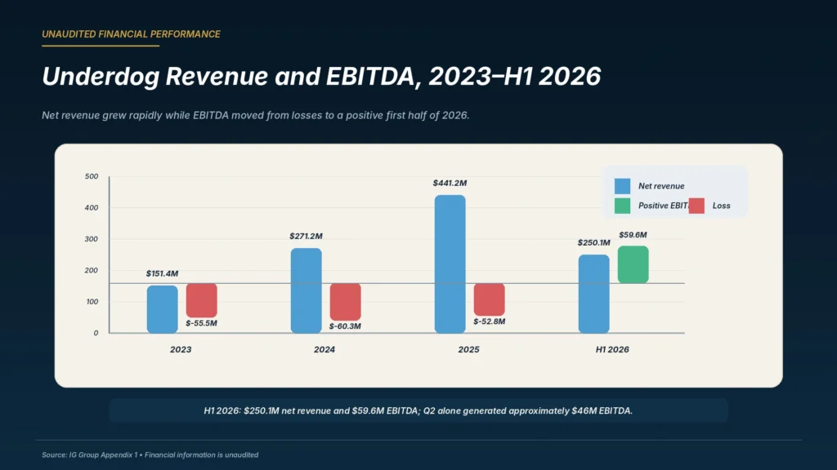This screenshot has width=837, height=470.
Task: Select the 2025 red EBITDA loss bar
Action: pos(489,299)
